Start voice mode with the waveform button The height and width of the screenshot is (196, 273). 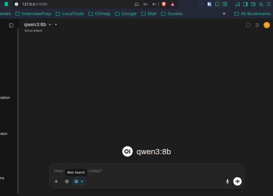[237, 181]
